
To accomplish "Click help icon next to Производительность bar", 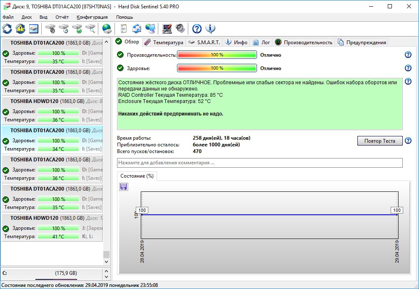I will [x=408, y=55].
